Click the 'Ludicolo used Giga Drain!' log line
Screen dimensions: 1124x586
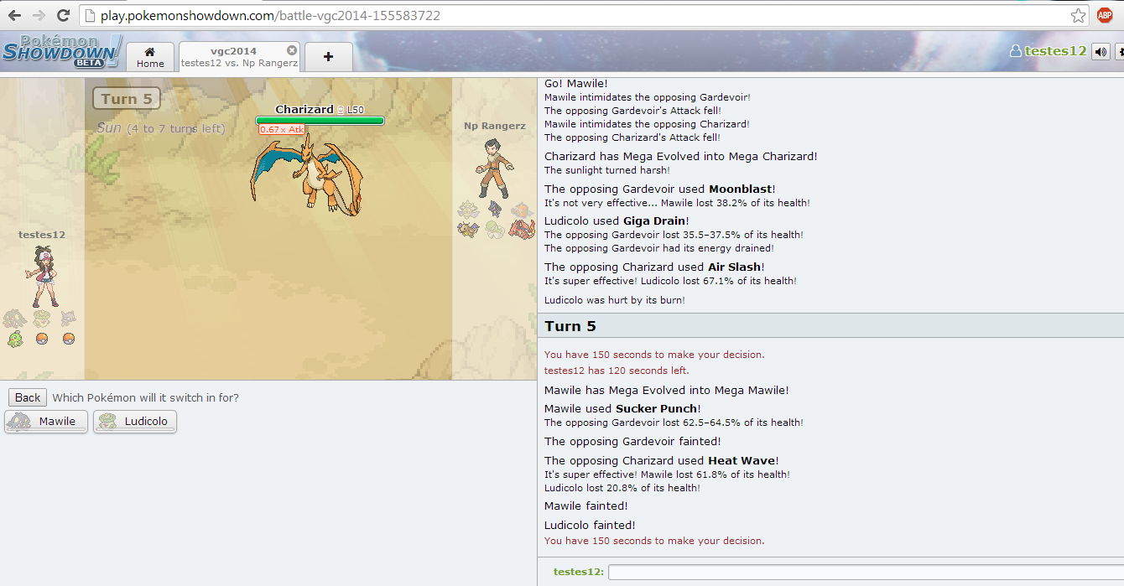tap(616, 220)
